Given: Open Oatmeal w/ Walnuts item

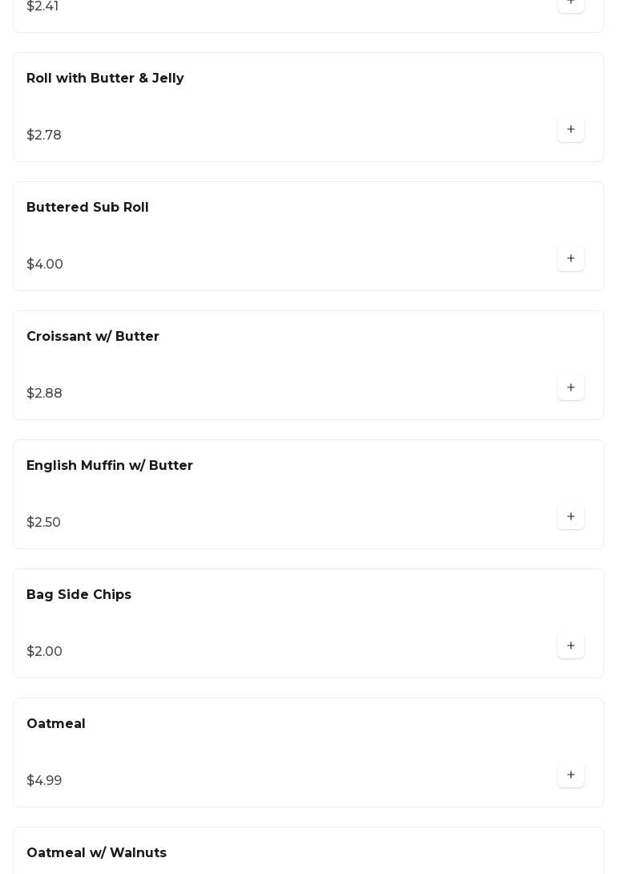Looking at the screenshot, I should point(97,853).
